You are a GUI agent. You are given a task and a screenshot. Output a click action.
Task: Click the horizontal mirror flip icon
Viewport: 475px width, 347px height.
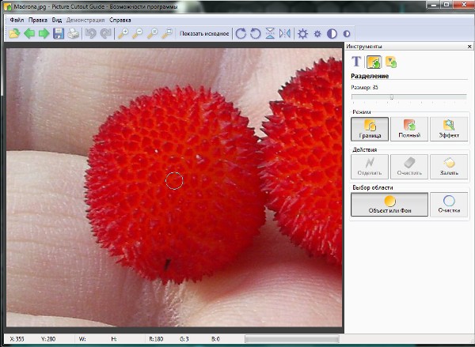point(284,34)
